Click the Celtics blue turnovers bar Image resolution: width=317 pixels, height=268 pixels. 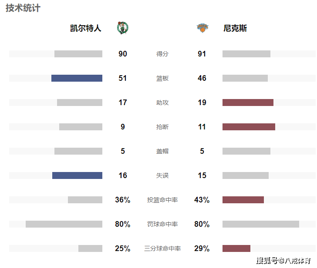tap(77, 175)
